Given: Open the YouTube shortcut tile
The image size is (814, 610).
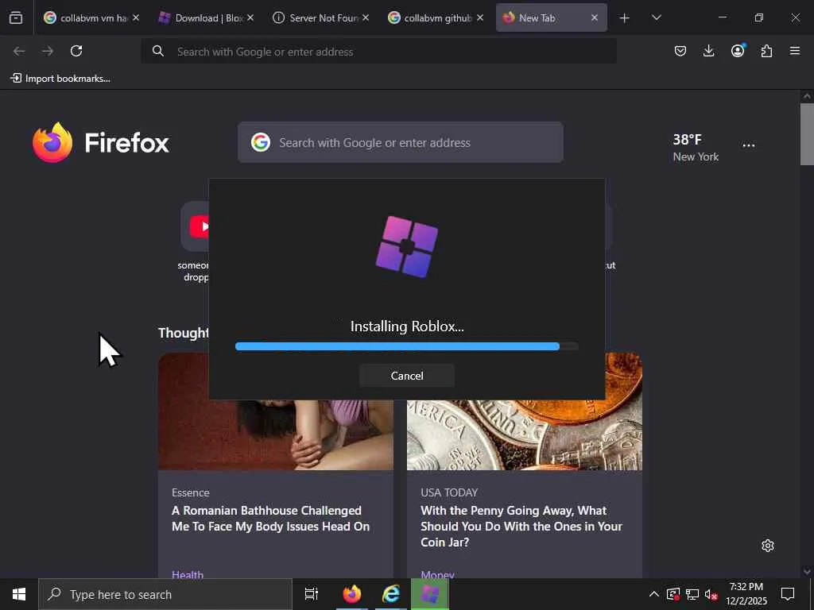Looking at the screenshot, I should [x=196, y=226].
